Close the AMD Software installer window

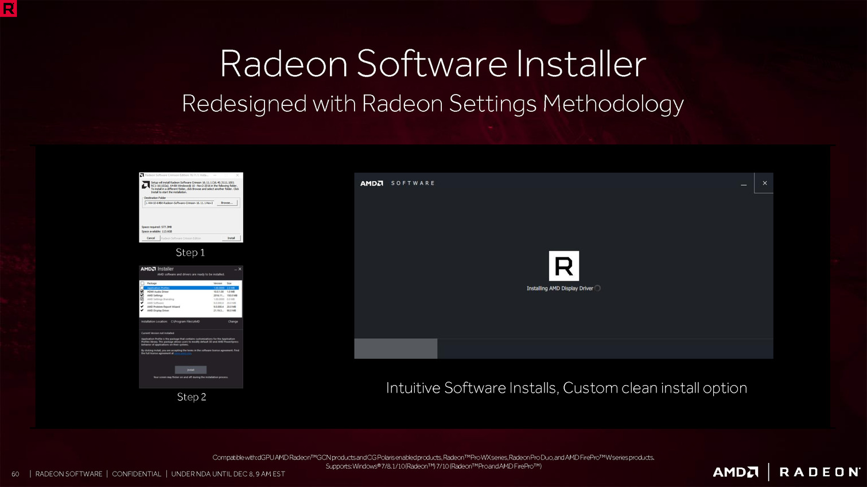tap(764, 183)
